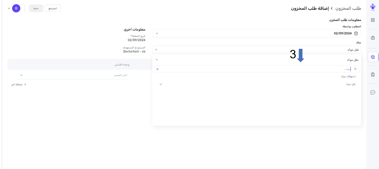Open the chat messages sidebar icon
This screenshot has height=169, width=379.
pos(373,92)
